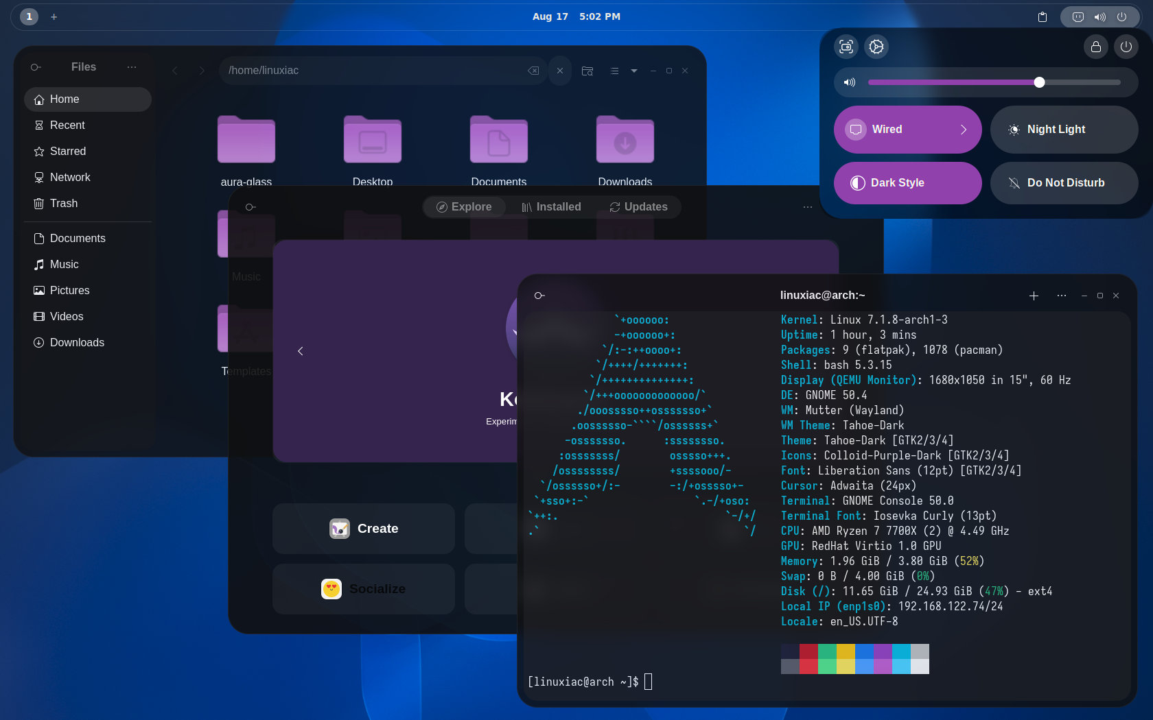Click the terminal title linuxiac@arch:~
This screenshot has height=720, width=1153.
[823, 296]
